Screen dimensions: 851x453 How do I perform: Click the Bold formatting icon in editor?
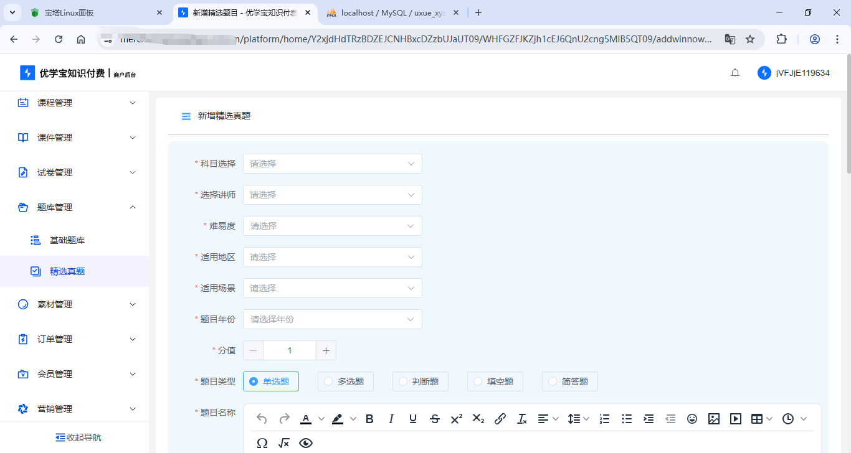pos(369,419)
